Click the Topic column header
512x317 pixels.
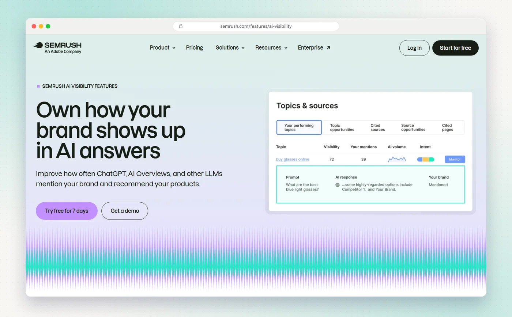281,147
